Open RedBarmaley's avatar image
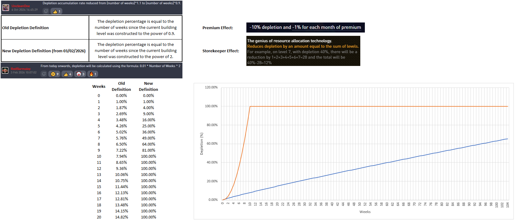 [5, 70]
